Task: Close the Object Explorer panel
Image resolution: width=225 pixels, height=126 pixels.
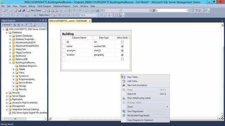Action: tap(46, 21)
